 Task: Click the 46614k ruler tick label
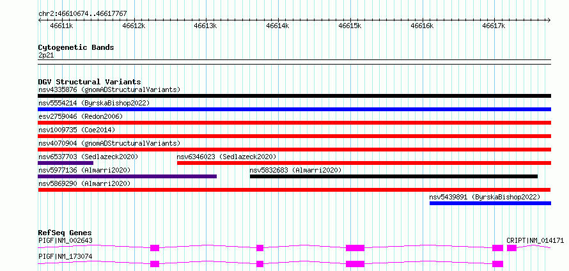click(278, 26)
